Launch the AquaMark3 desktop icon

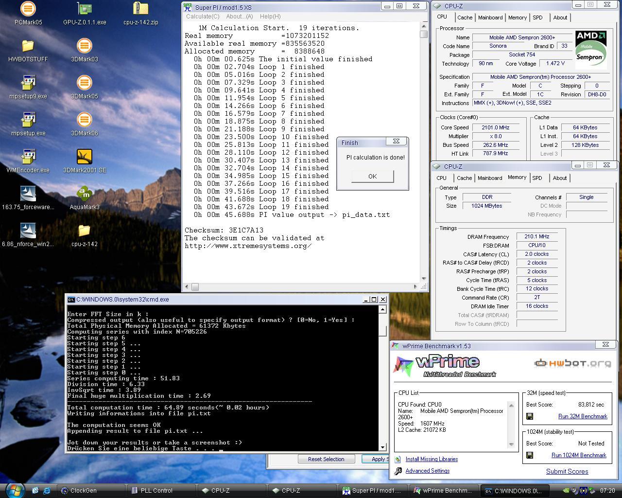pos(85,194)
